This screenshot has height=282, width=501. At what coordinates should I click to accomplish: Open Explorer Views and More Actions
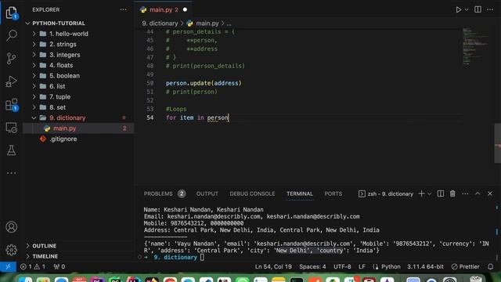pos(124,9)
